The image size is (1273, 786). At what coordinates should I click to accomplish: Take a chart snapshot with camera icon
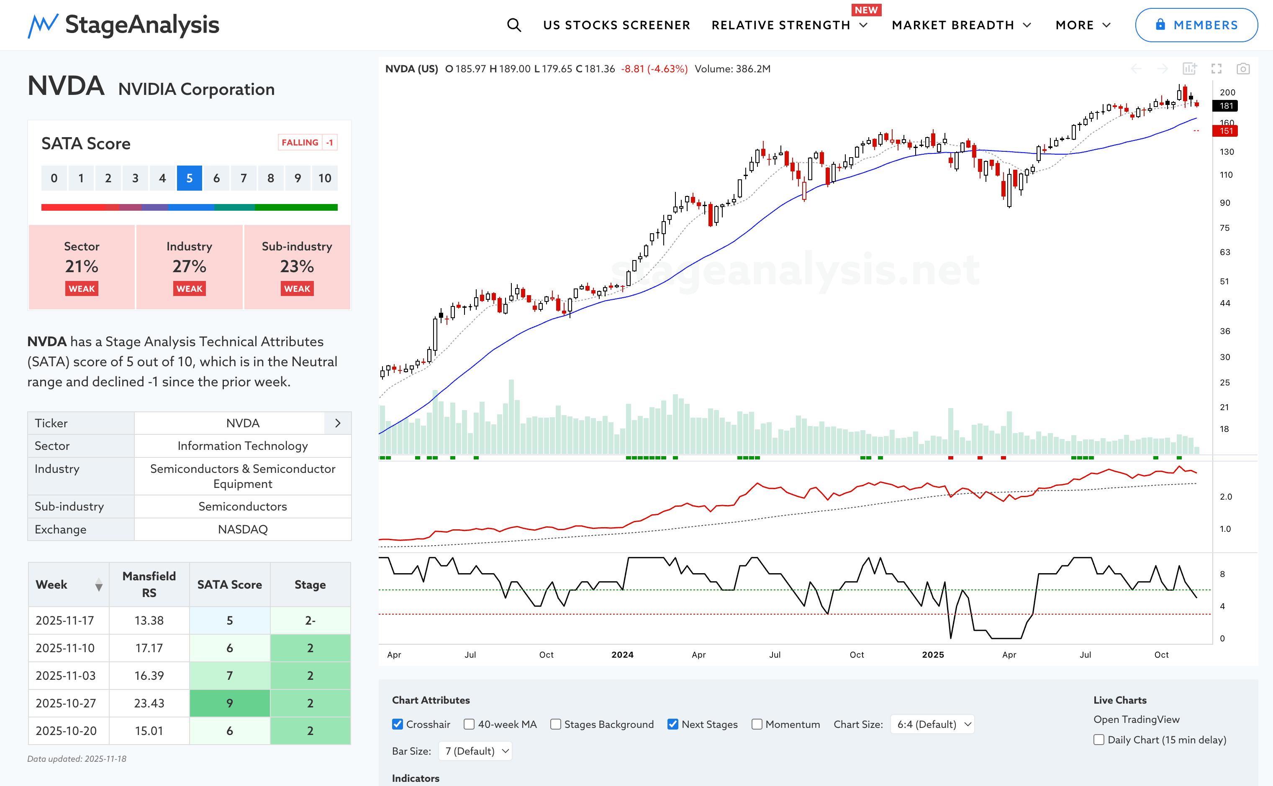1243,69
